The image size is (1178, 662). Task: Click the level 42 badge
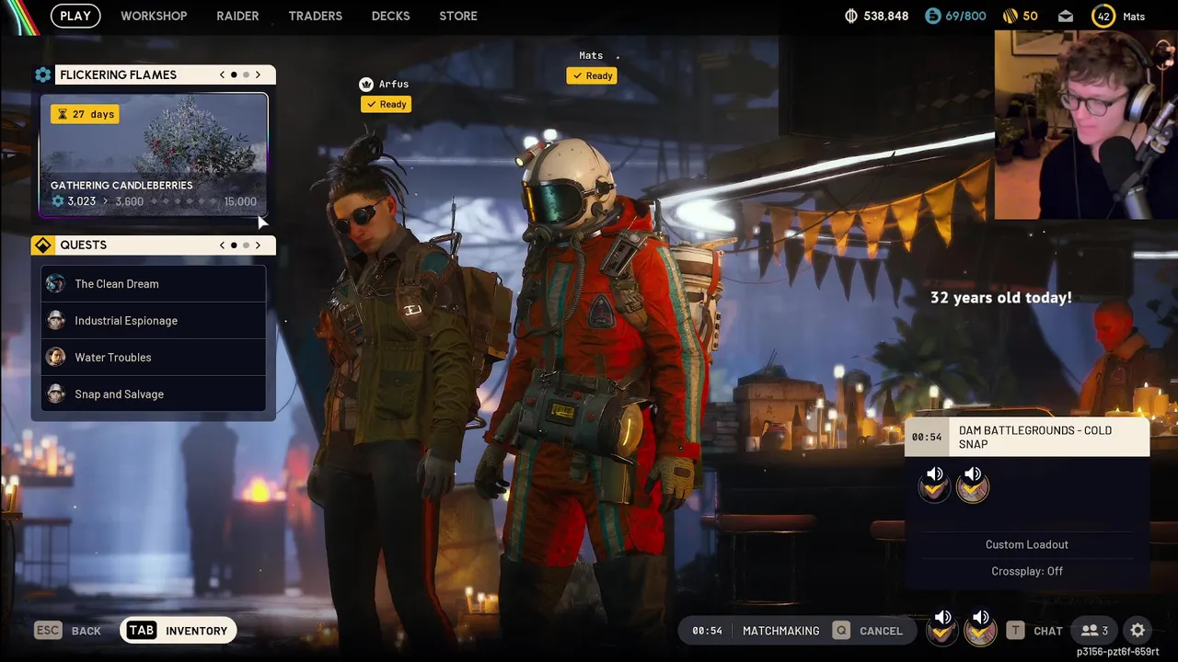click(1103, 16)
